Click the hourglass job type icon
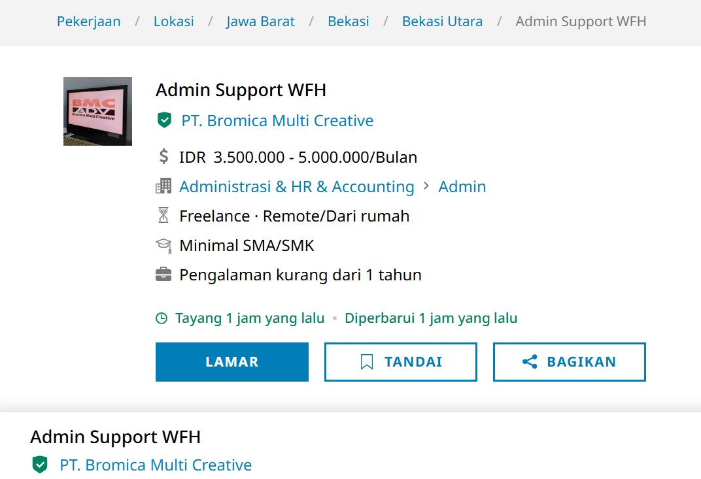The height and width of the screenshot is (479, 701). (163, 216)
